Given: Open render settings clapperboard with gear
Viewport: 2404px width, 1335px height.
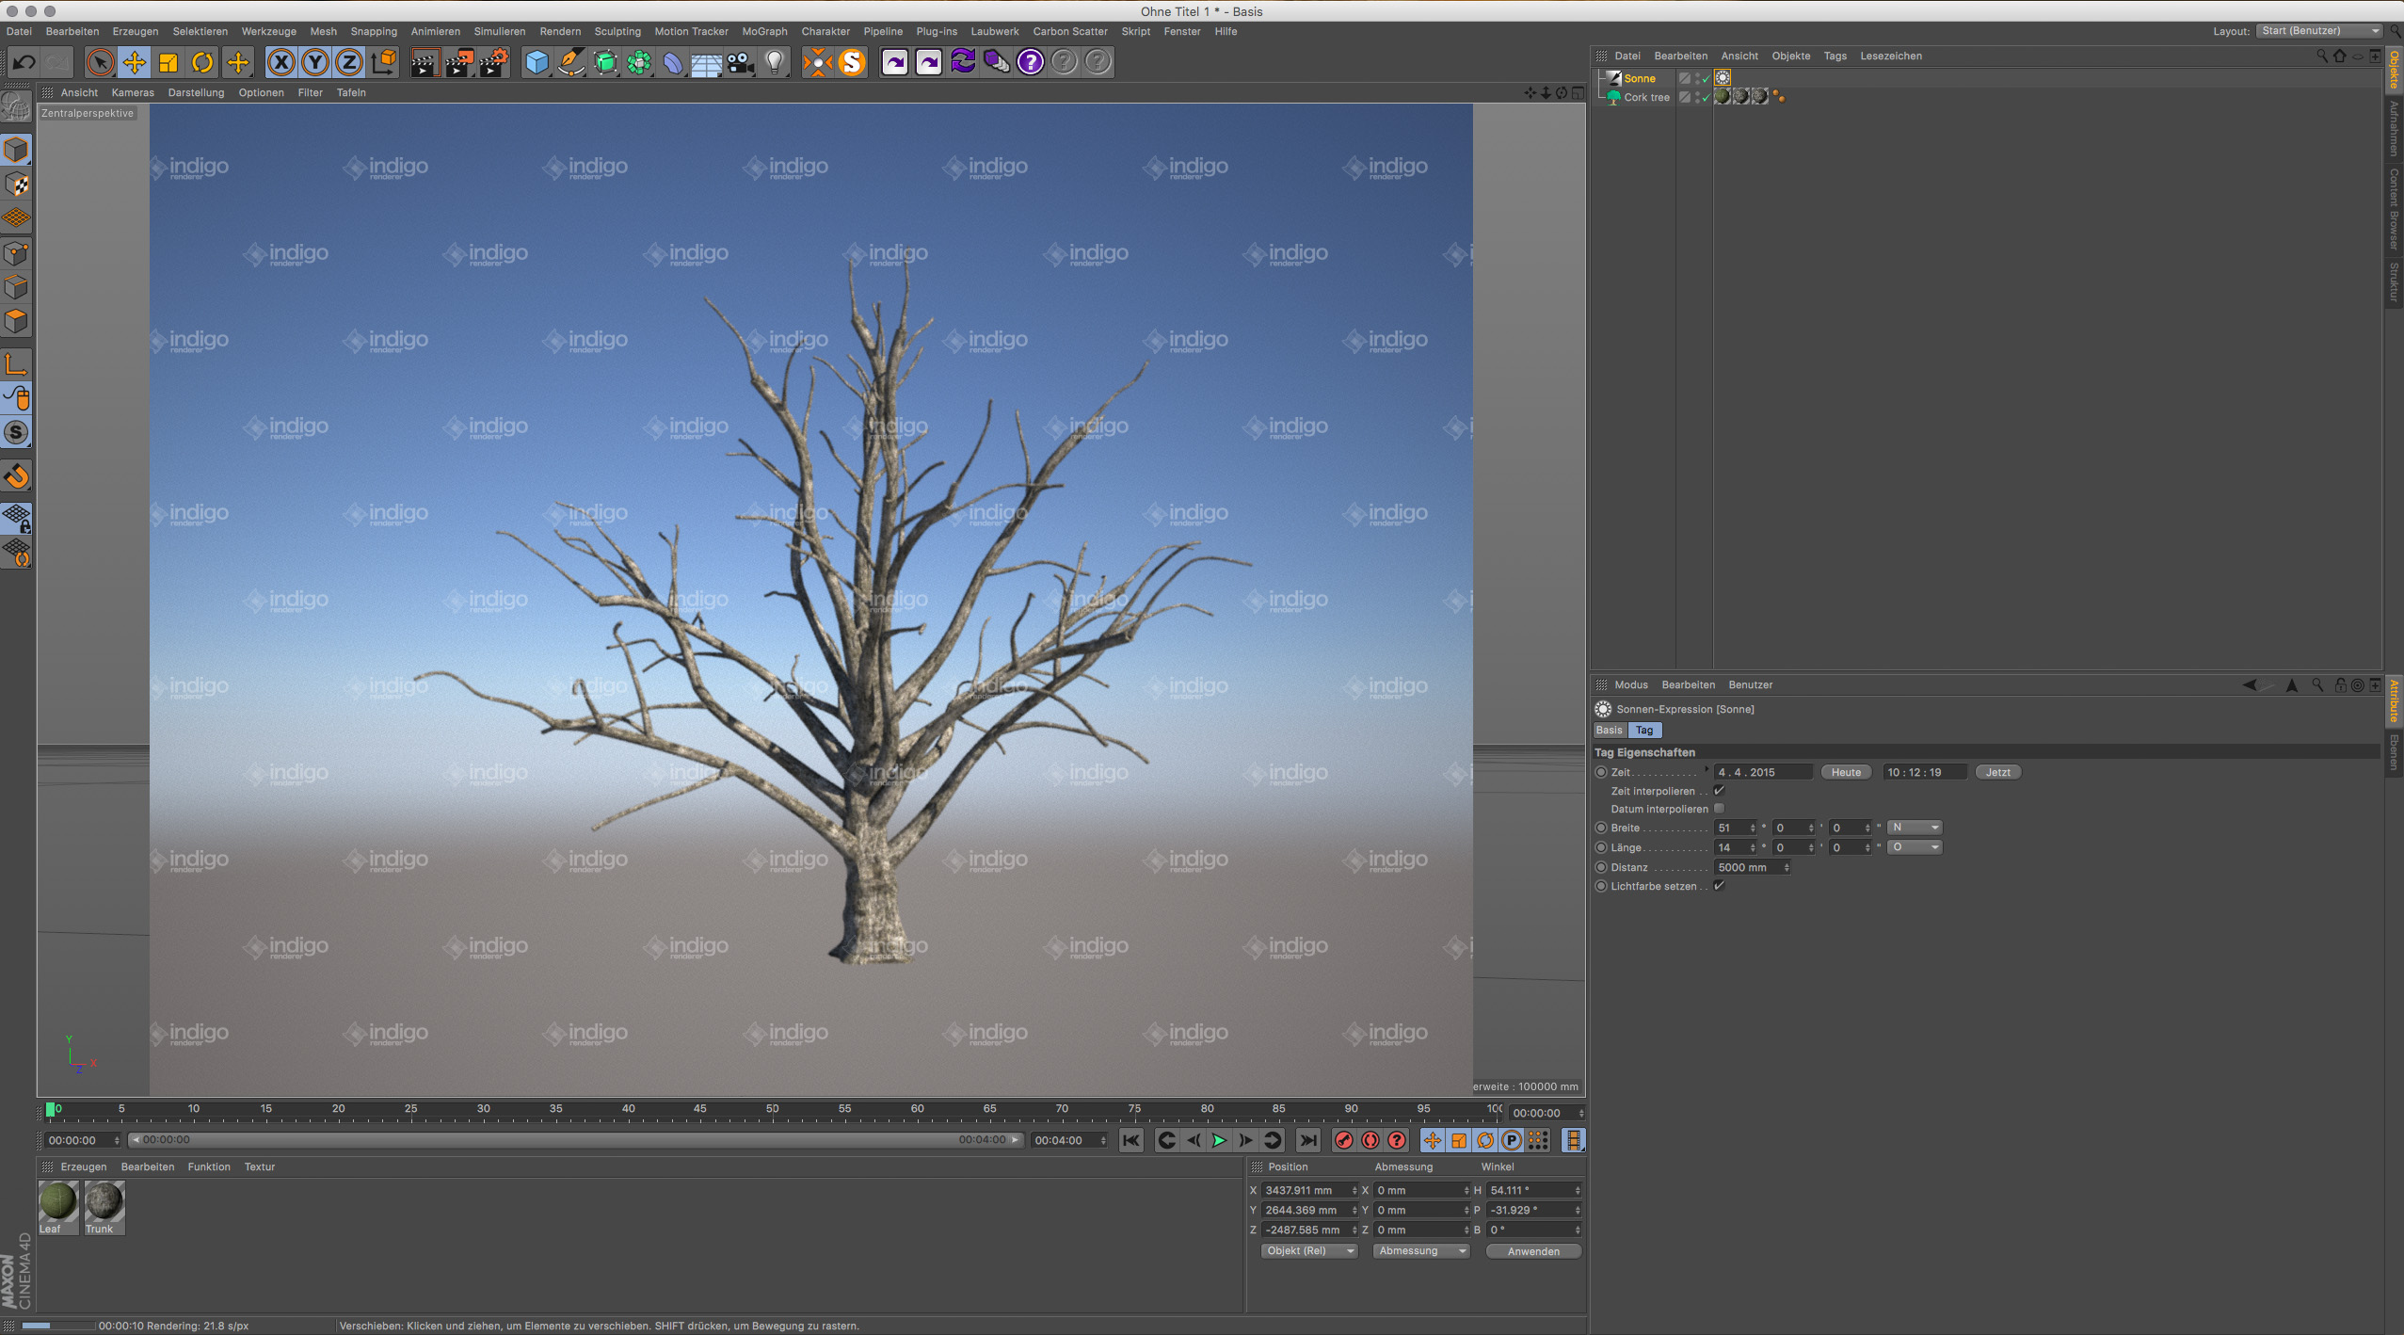Looking at the screenshot, I should point(493,62).
